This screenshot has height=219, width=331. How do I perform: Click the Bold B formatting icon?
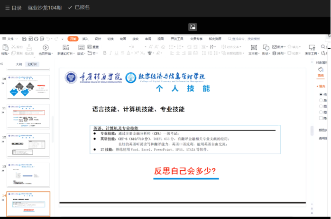104,53
